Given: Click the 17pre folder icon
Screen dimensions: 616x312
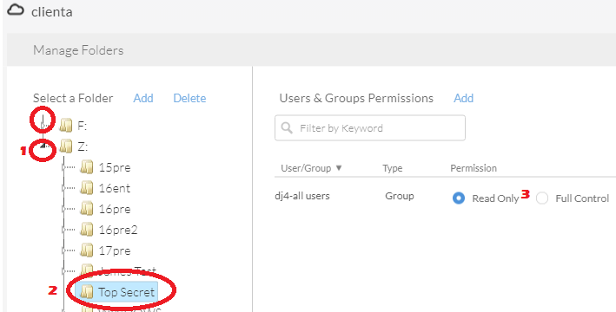Looking at the screenshot, I should pyautogui.click(x=86, y=250).
